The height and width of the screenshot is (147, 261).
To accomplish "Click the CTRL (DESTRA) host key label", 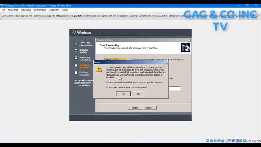I will point(253,140).
